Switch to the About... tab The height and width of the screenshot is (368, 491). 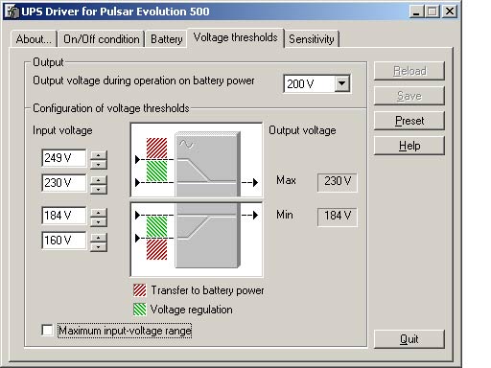pos(34,39)
